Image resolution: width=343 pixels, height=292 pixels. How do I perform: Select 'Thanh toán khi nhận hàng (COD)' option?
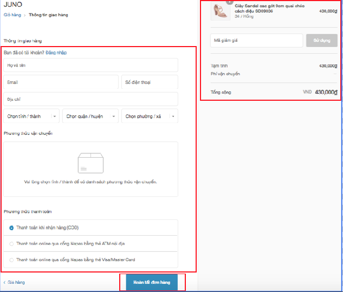[x=11, y=228]
